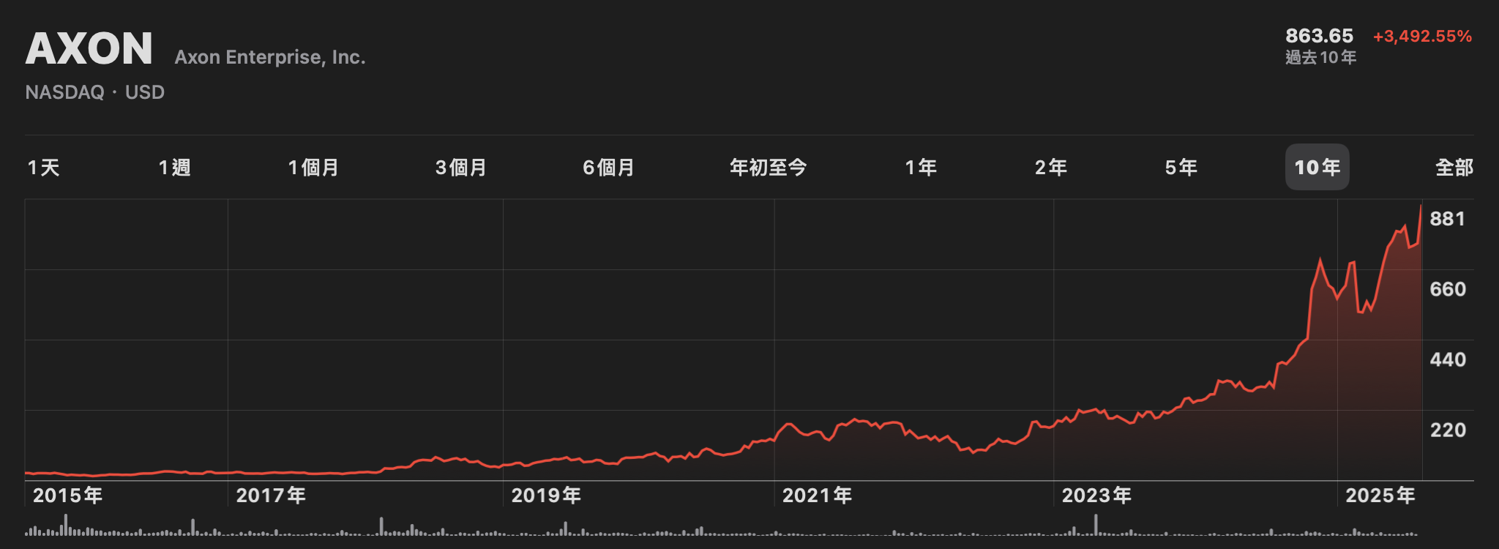Image resolution: width=1499 pixels, height=549 pixels.
Task: Display the 1年 chart range
Action: [x=921, y=168]
